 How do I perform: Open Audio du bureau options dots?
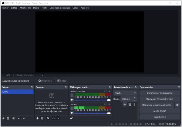[x=72, y=95]
